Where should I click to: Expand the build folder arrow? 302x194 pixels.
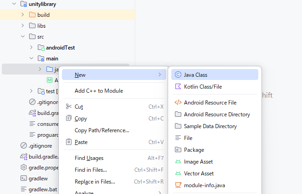click(x=23, y=15)
